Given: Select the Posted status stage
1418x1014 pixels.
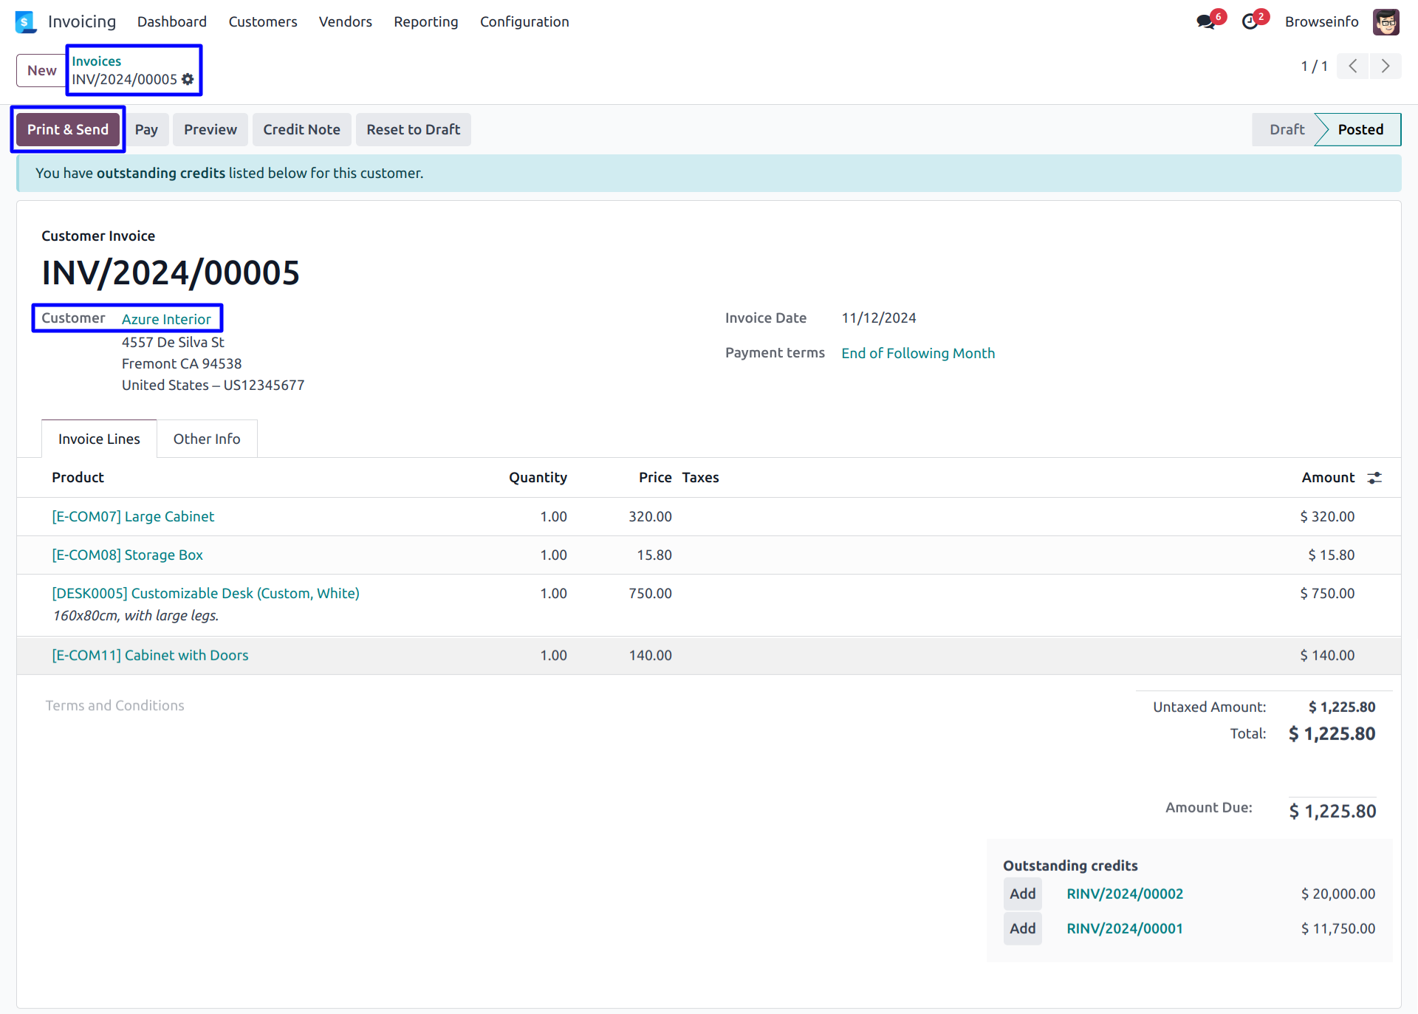Looking at the screenshot, I should (x=1360, y=130).
